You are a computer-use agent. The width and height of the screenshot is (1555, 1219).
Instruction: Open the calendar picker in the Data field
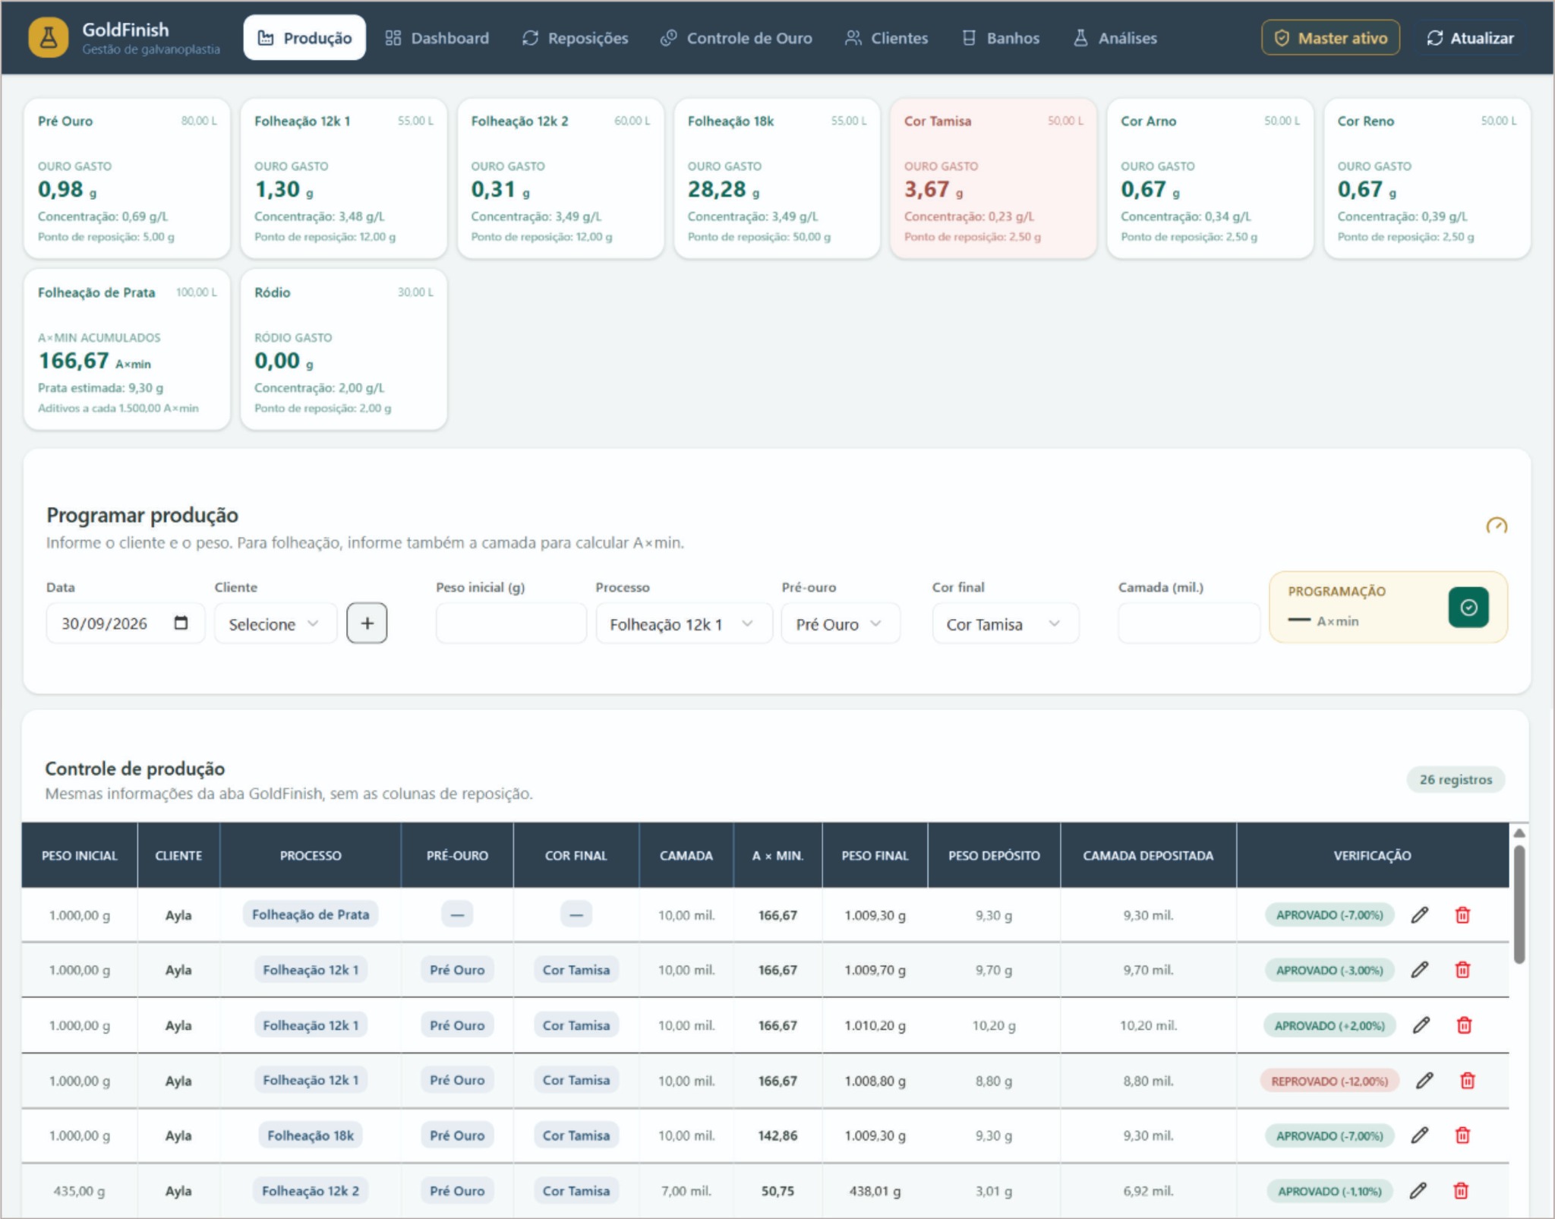tap(181, 623)
